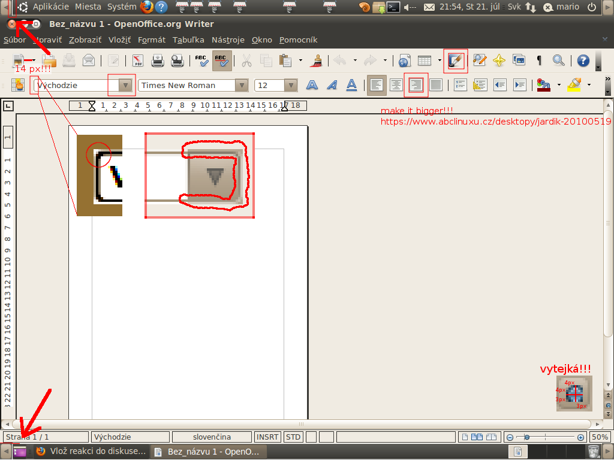This screenshot has height=460, width=614.
Task: Toggle italic formatting
Action: pos(332,85)
